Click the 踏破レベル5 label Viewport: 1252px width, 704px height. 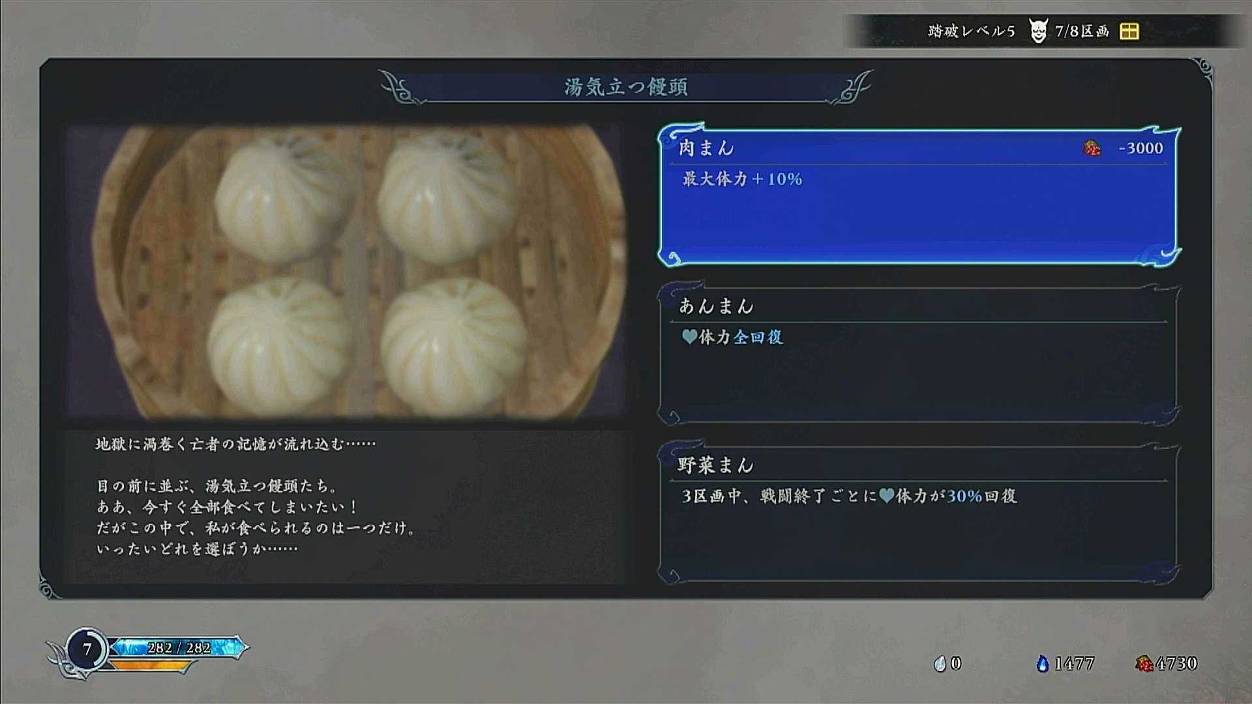(972, 31)
